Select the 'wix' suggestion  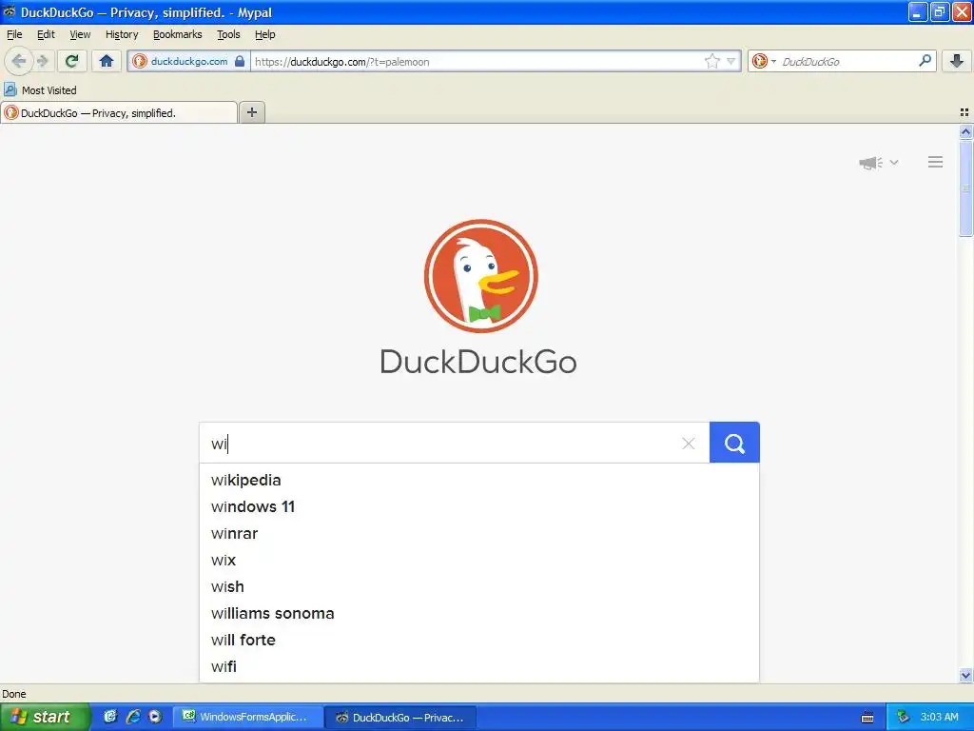coord(479,560)
